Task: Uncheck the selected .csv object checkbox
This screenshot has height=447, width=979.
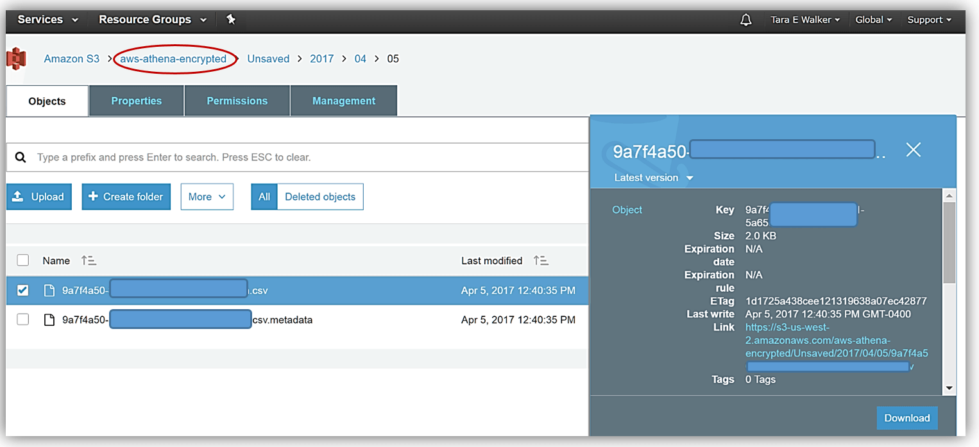Action: pyautogui.click(x=22, y=290)
